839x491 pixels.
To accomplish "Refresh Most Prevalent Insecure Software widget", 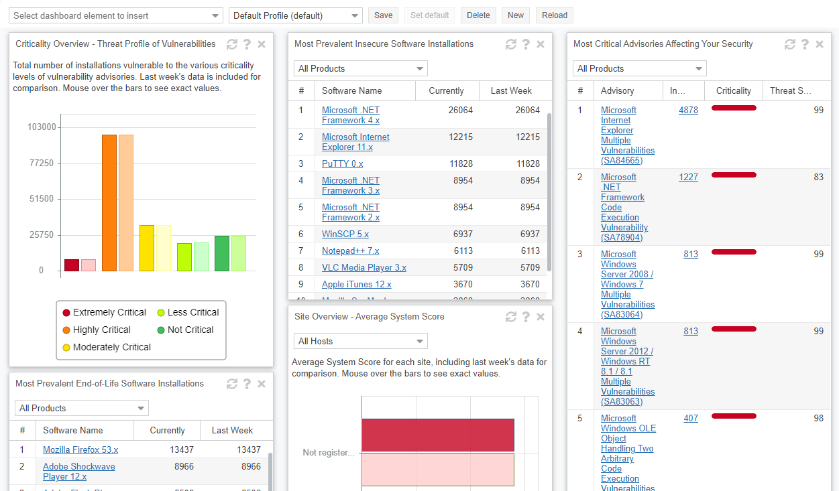I will click(x=511, y=44).
